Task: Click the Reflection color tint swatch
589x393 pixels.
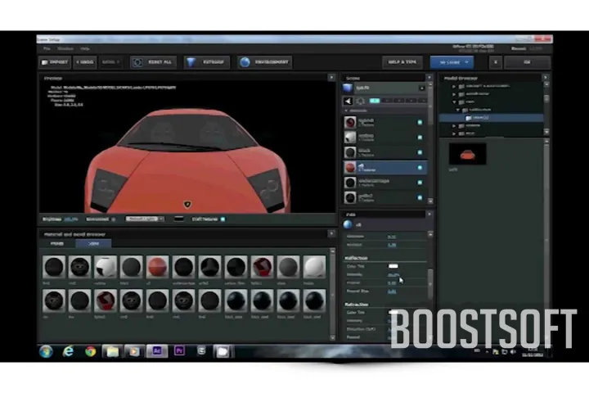Action: pos(393,266)
